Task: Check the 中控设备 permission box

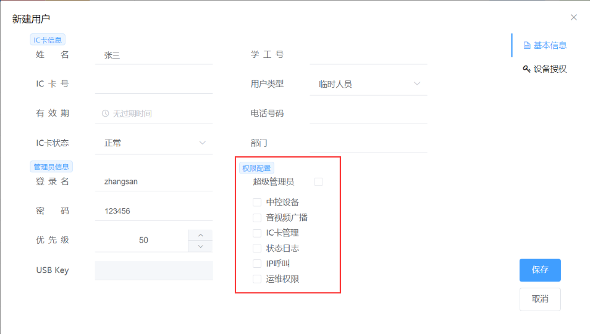Action: (x=257, y=202)
